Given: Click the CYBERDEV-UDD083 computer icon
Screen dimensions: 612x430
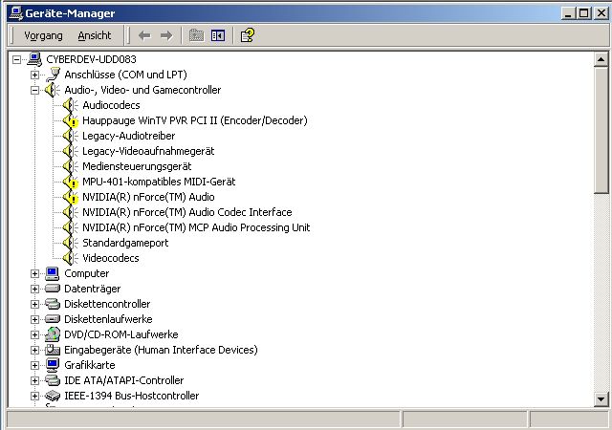Looking at the screenshot, I should click(34, 59).
